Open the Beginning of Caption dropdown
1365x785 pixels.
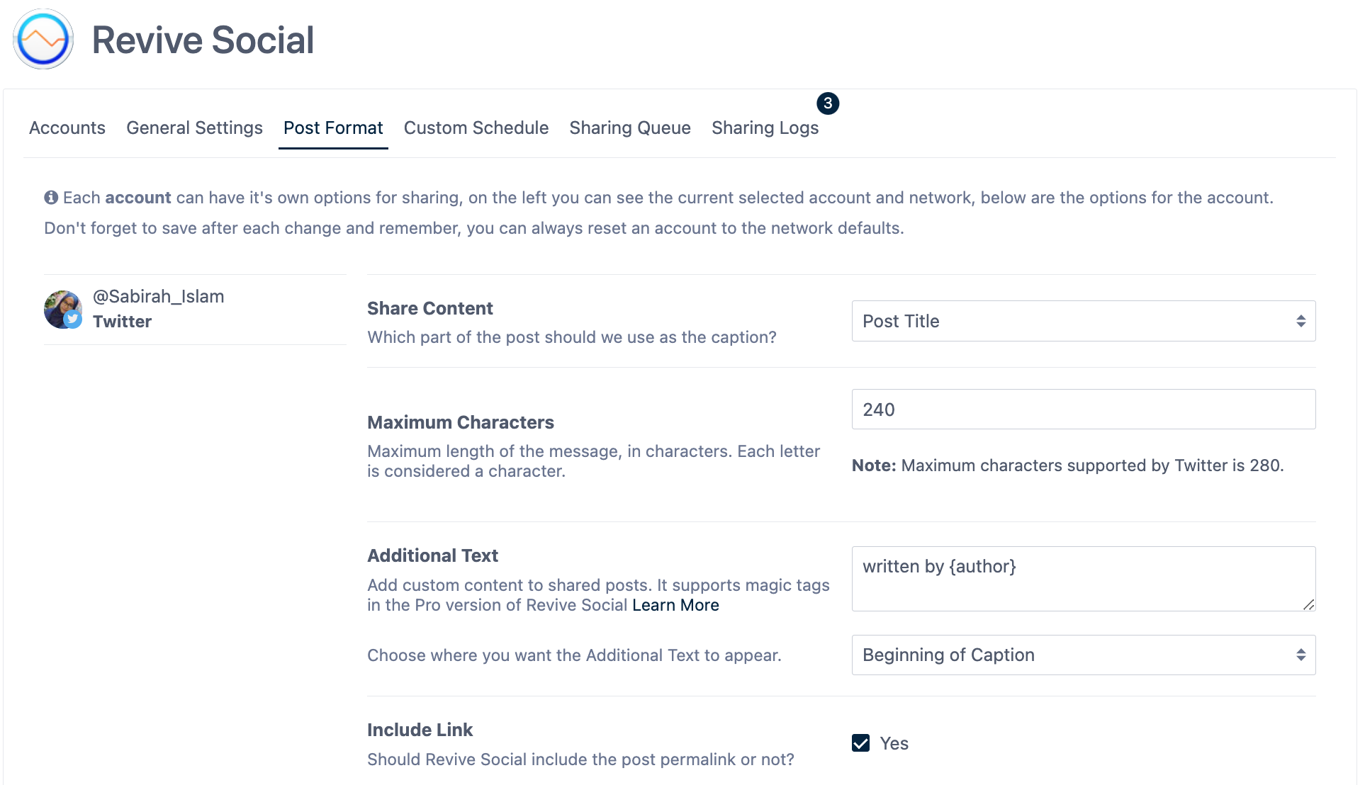1083,655
